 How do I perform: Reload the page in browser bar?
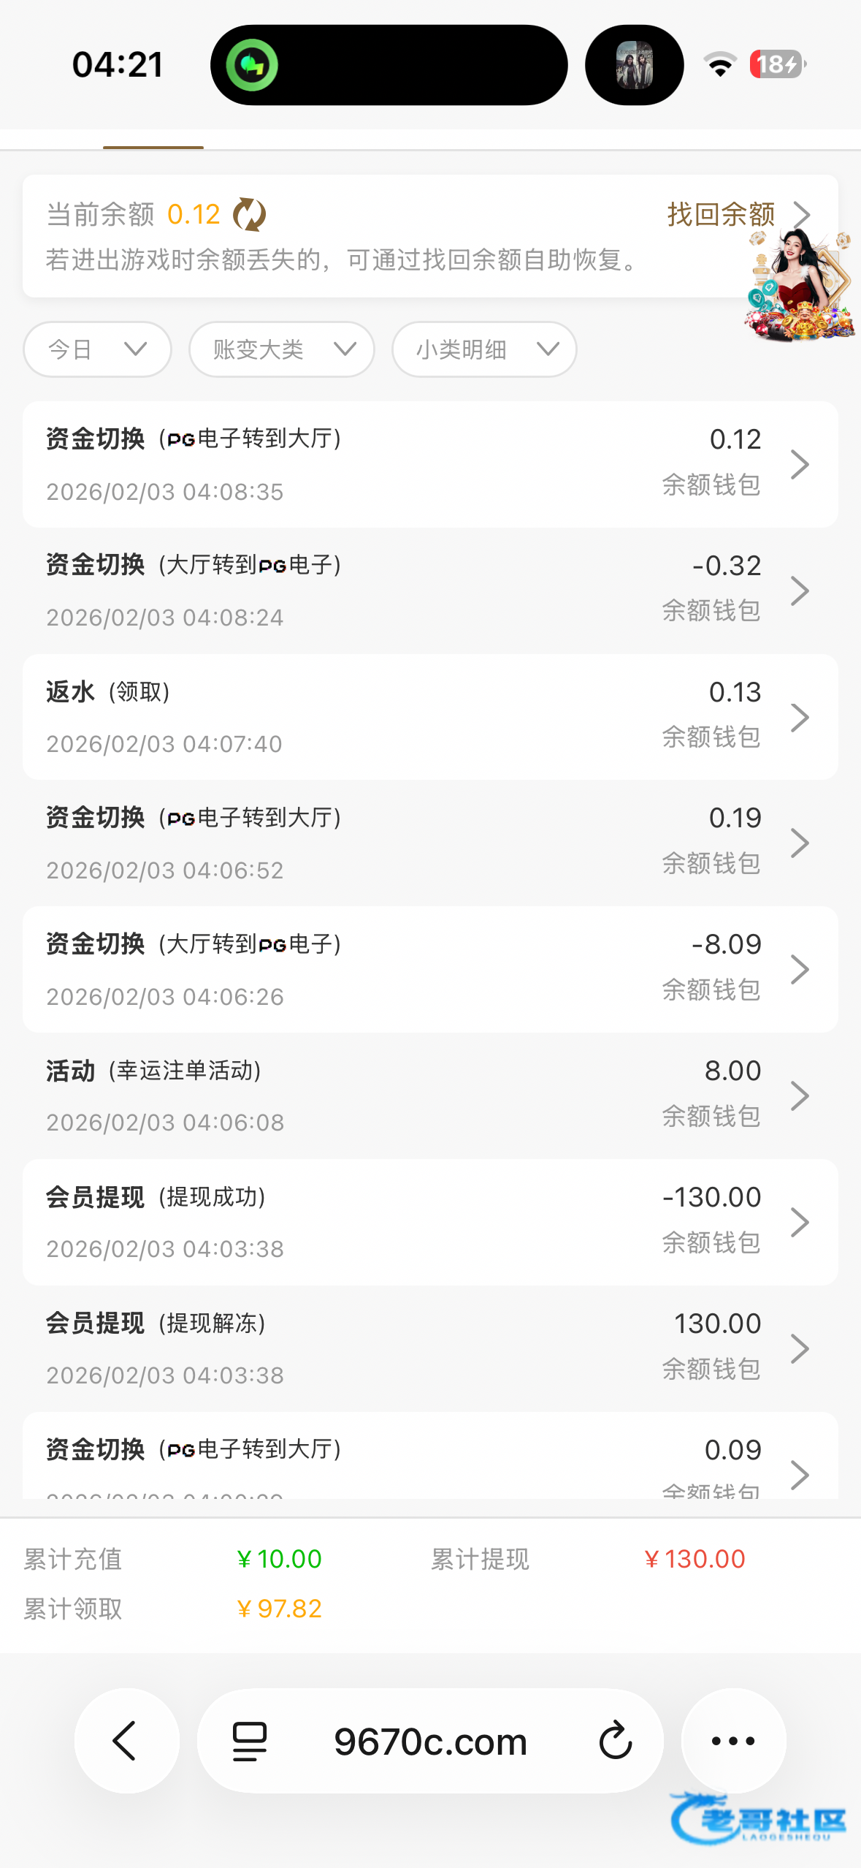615,1740
